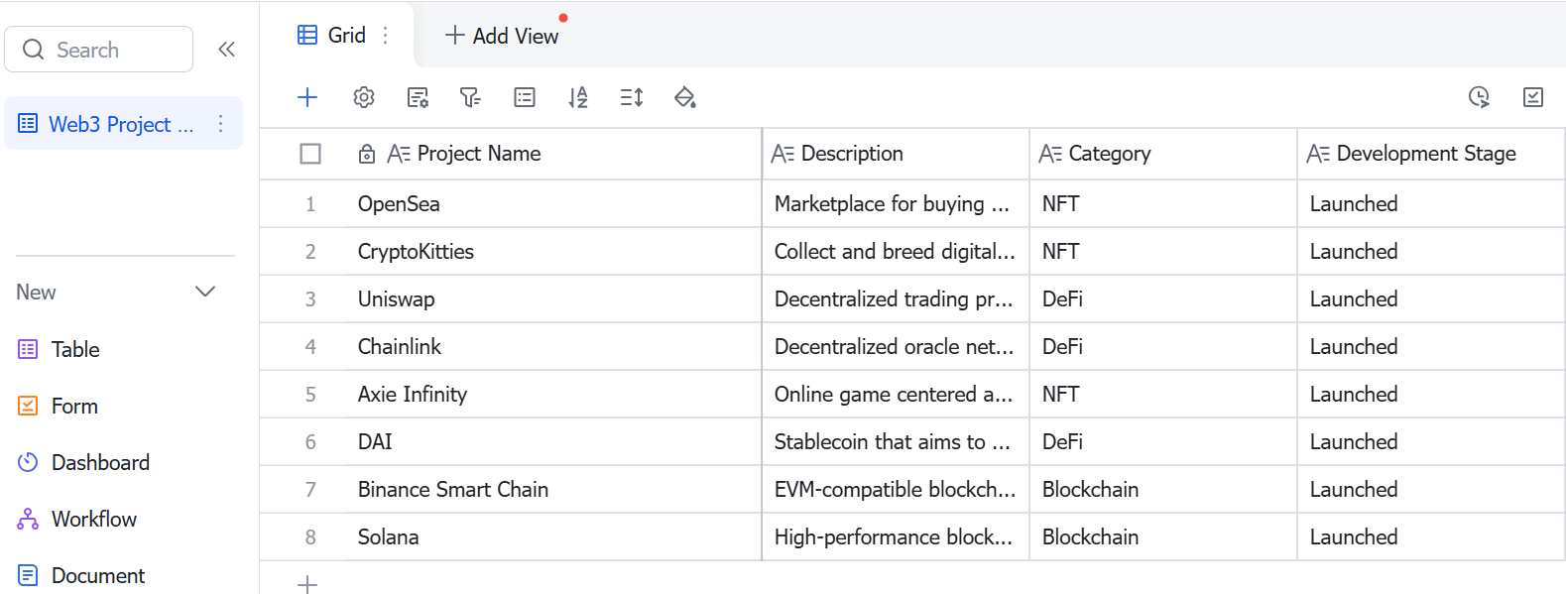The width and height of the screenshot is (1566, 594).
Task: Open the checklist icon at toolbar right
Action: 1533,97
